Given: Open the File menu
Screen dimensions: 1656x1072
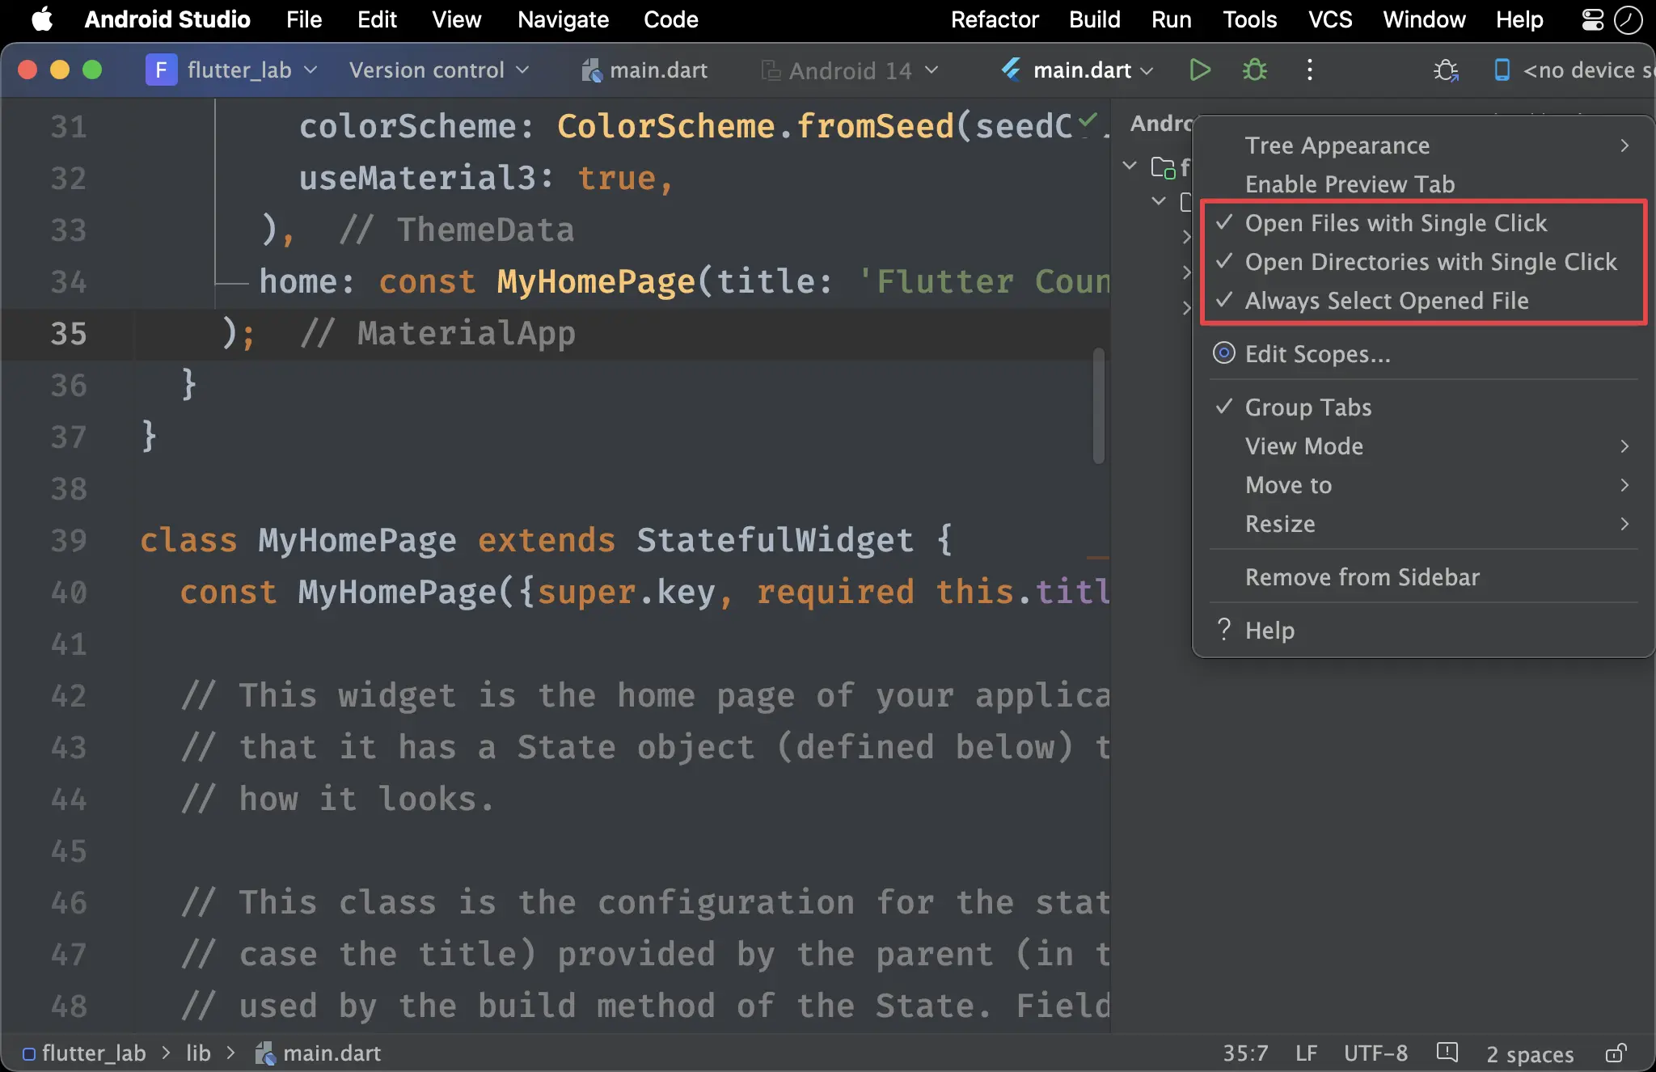Looking at the screenshot, I should pos(304,19).
